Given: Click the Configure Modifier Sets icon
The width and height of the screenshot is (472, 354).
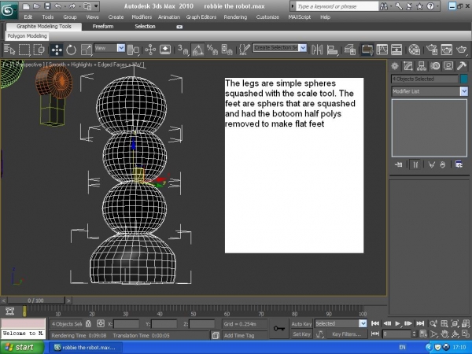Looking at the screenshot, I should [459, 164].
